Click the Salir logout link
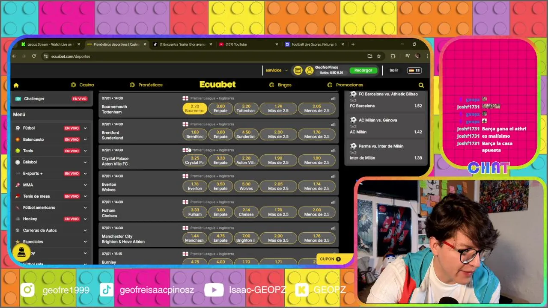Image resolution: width=548 pixels, height=308 pixels. tap(394, 71)
